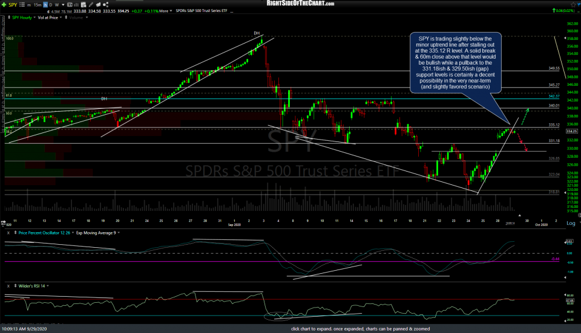Click the 'DH' marker at chart peak
This screenshot has height=333, width=581.
tap(257, 33)
